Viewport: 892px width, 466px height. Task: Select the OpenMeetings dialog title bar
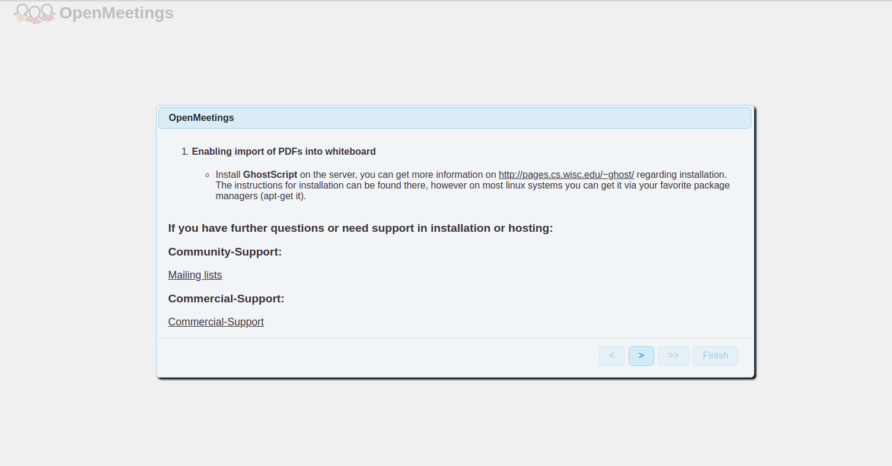point(455,118)
